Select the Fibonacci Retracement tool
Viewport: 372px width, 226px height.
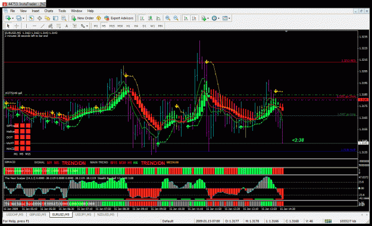(58, 26)
